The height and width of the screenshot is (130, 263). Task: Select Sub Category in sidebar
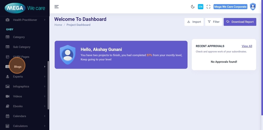pos(22,47)
